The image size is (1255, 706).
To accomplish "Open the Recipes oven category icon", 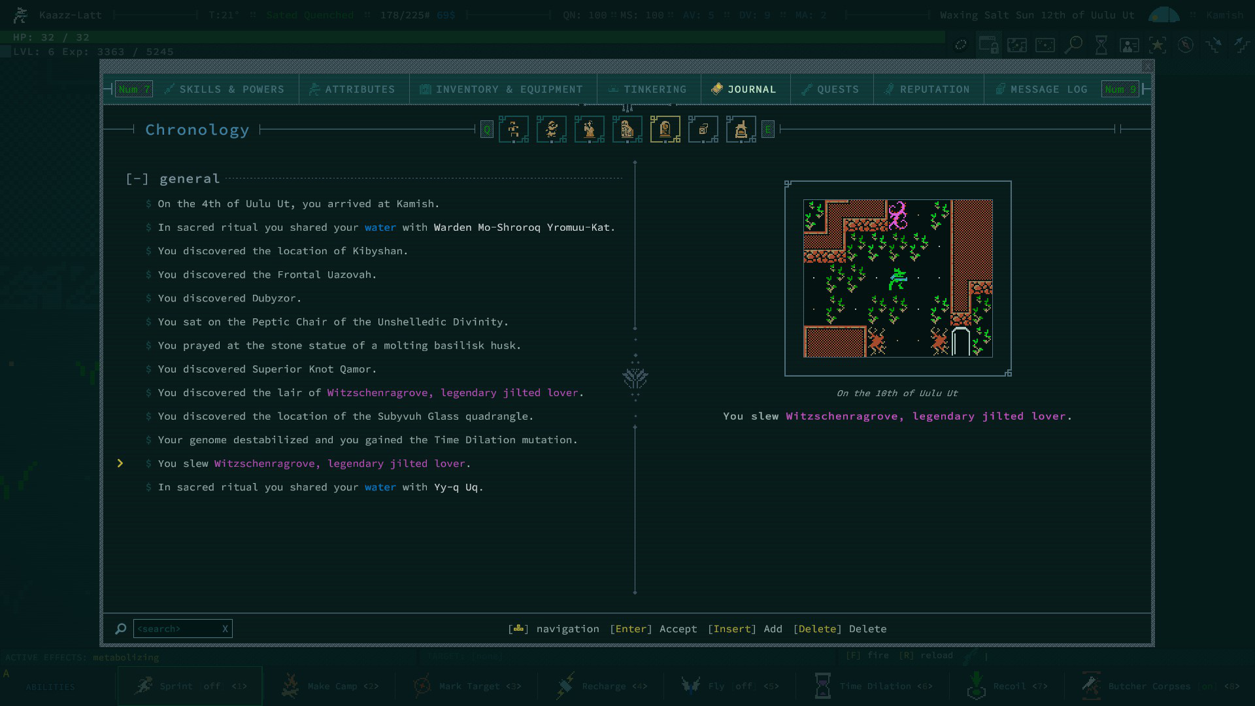I will tap(741, 129).
